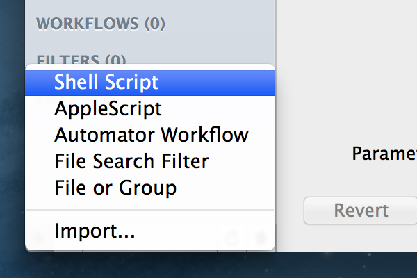
Task: Open the Import... menu command
Action: click(x=150, y=231)
